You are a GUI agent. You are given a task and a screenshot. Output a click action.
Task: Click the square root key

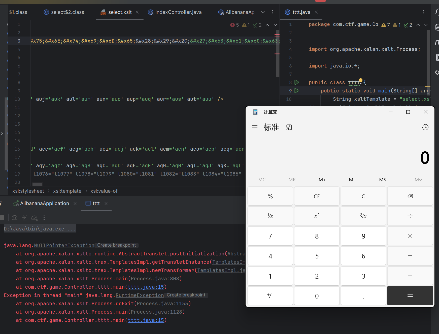pyautogui.click(x=363, y=216)
